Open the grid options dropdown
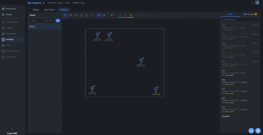This screenshot has height=135, width=263. click(x=112, y=15)
